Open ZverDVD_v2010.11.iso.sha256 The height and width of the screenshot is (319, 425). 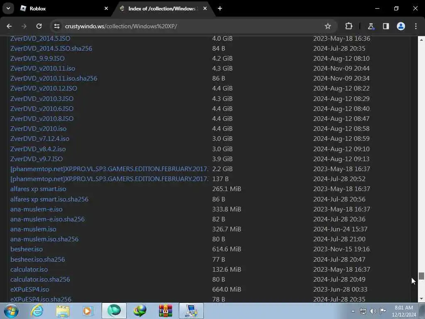[x=54, y=79]
